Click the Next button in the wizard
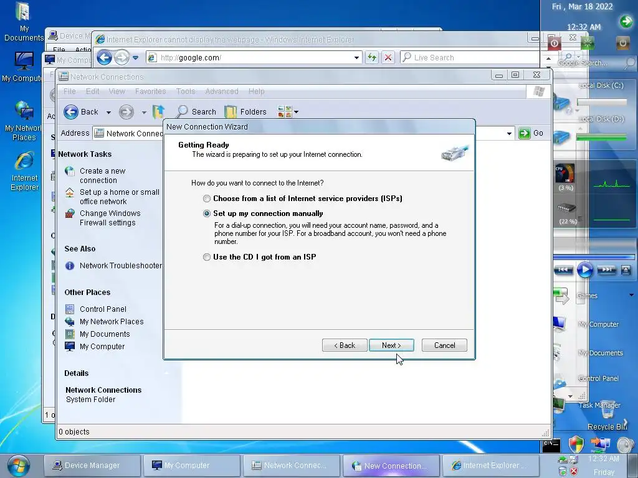This screenshot has height=478, width=638. [x=391, y=345]
